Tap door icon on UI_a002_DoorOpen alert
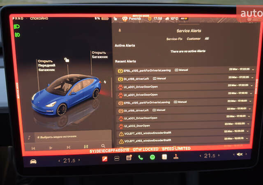Screen dimensions: 263x185 [121, 126]
